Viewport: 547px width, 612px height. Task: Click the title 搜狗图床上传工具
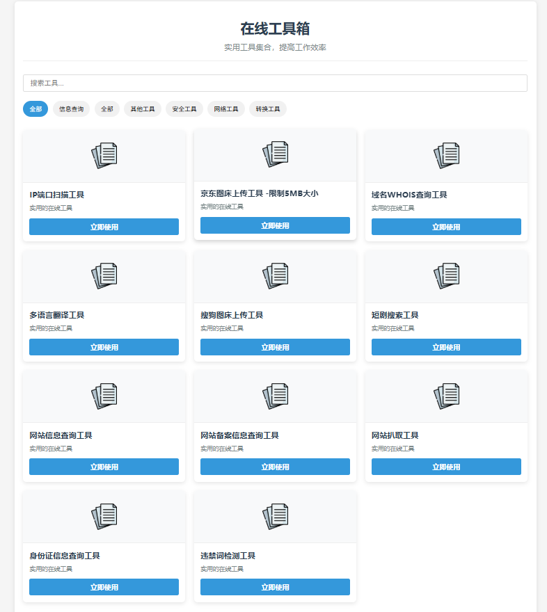[x=232, y=315]
